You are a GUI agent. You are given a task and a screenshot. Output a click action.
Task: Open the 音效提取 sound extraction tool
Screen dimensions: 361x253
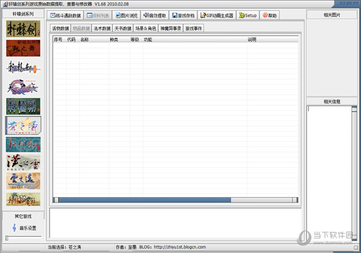pyautogui.click(x=155, y=15)
